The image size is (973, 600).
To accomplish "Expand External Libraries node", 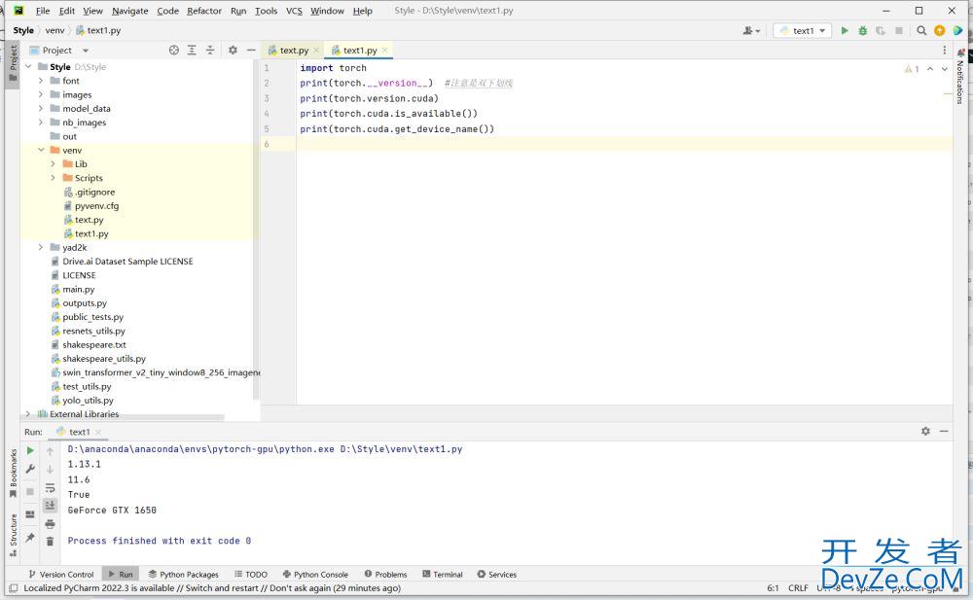I will 28,414.
